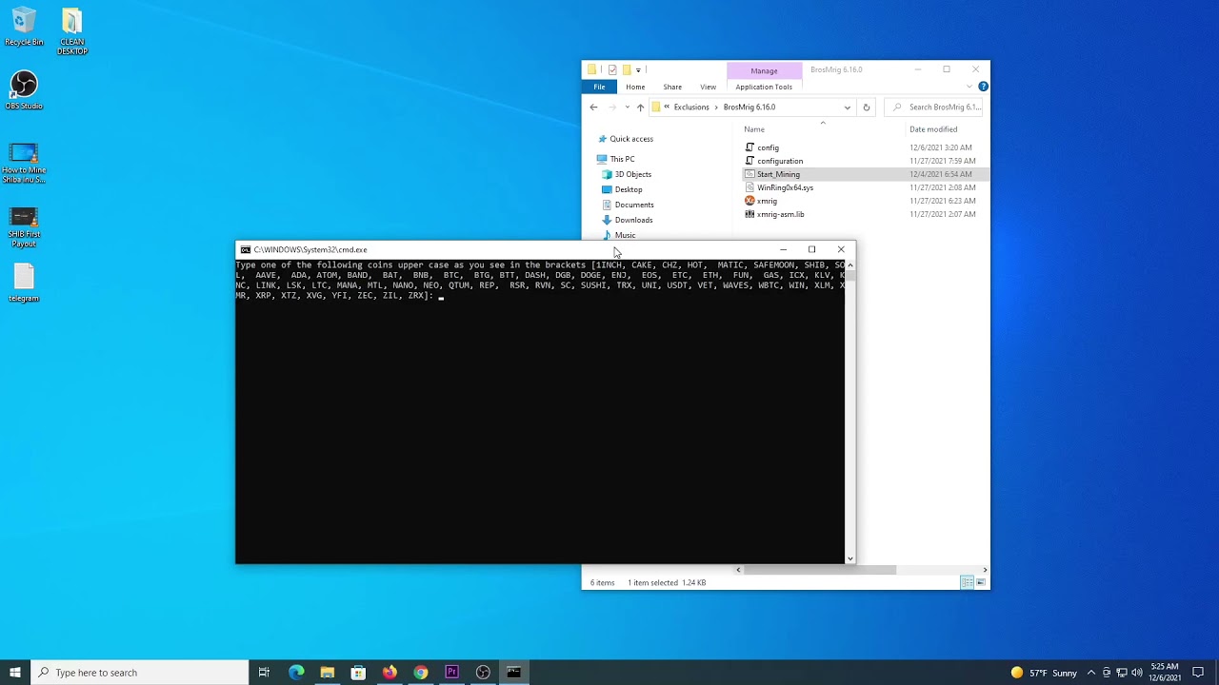Click the Windows Start button
The height and width of the screenshot is (685, 1219).
coord(15,673)
